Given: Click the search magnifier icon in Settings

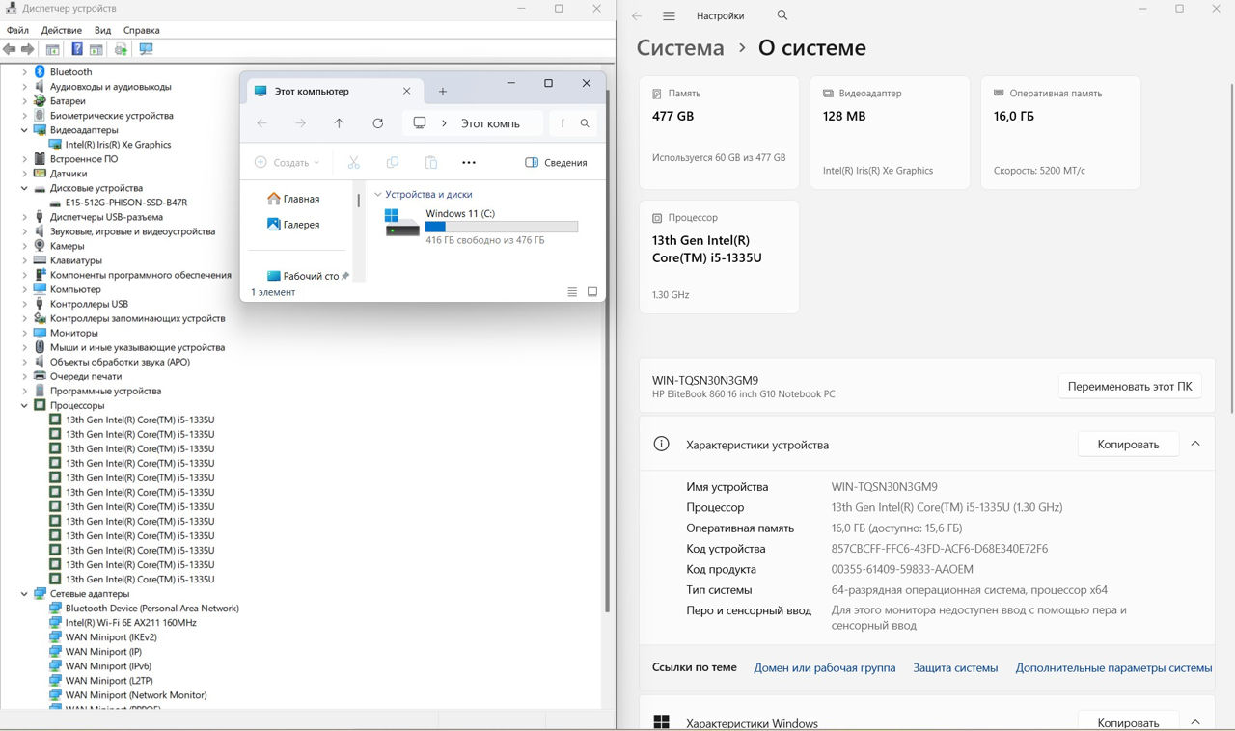Looking at the screenshot, I should coord(782,15).
